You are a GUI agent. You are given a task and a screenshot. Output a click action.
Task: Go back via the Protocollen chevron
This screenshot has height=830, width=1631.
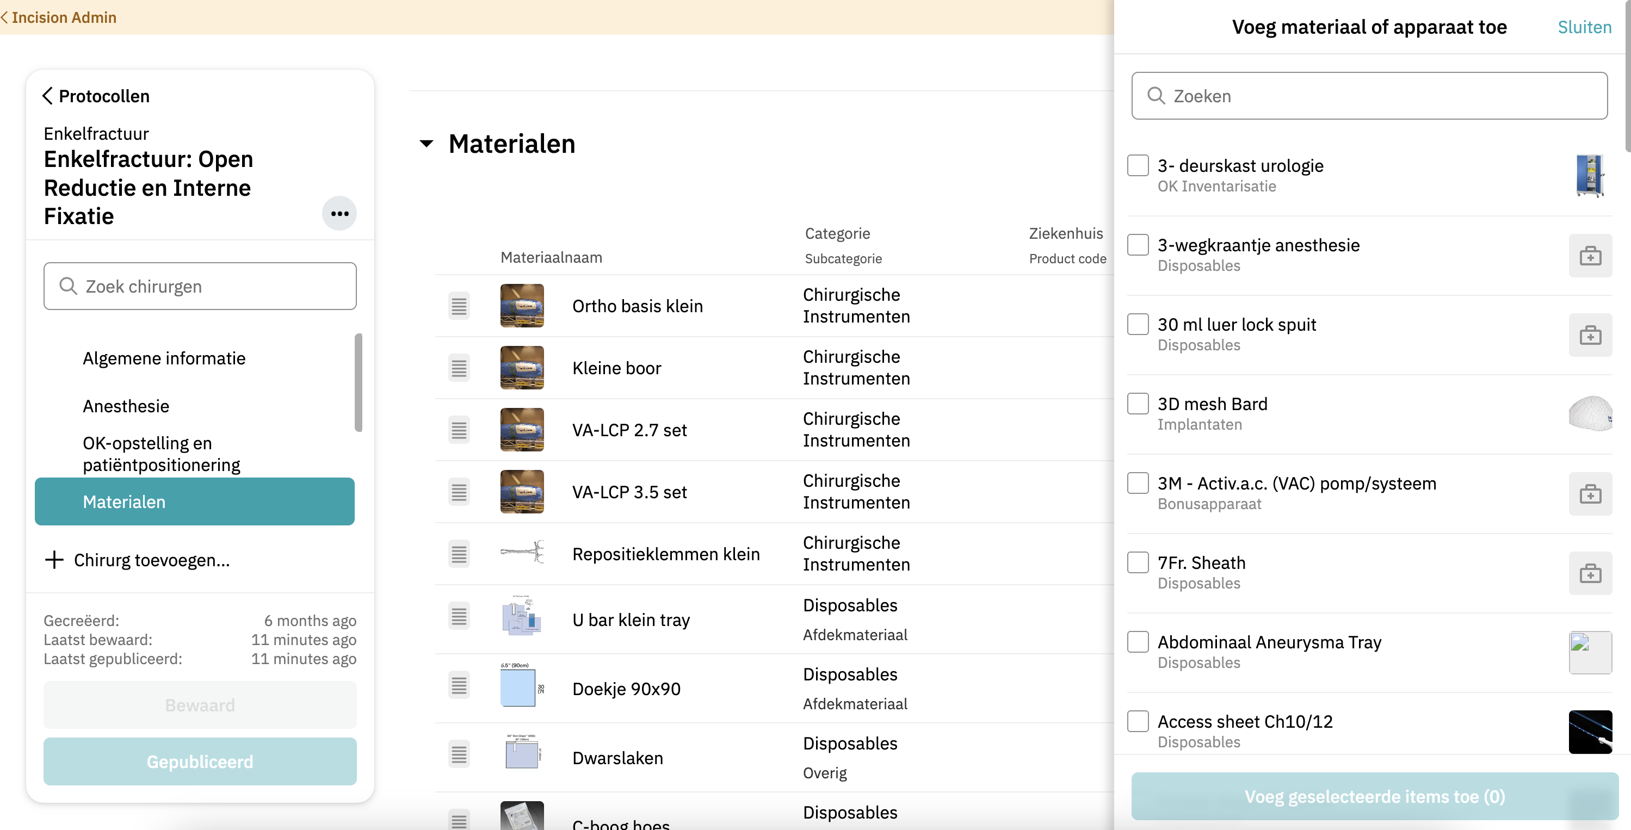[x=47, y=96]
